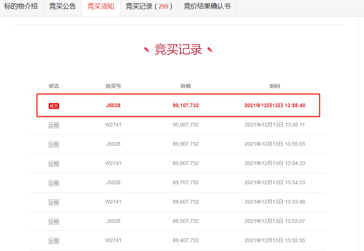Click the 出局 badge beside the 90,007,732 bid
This screenshot has width=364, height=251.
pos(54,125)
